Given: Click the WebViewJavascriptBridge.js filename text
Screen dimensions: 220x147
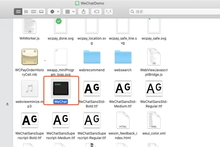Looking at the screenshot, I should coord(154,72).
